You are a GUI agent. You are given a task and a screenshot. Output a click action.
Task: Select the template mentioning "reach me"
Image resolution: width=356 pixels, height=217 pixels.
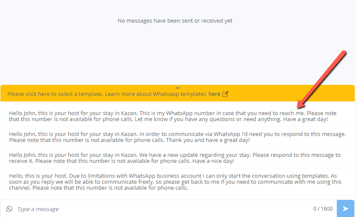177,116
